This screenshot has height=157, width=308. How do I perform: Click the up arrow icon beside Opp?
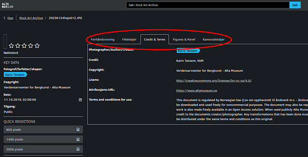point(5,18)
